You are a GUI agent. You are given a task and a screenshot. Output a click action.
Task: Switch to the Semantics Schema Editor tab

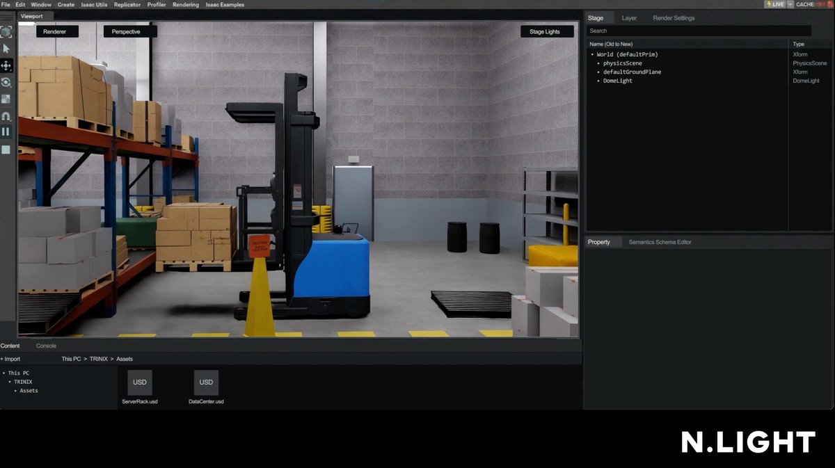[660, 242]
